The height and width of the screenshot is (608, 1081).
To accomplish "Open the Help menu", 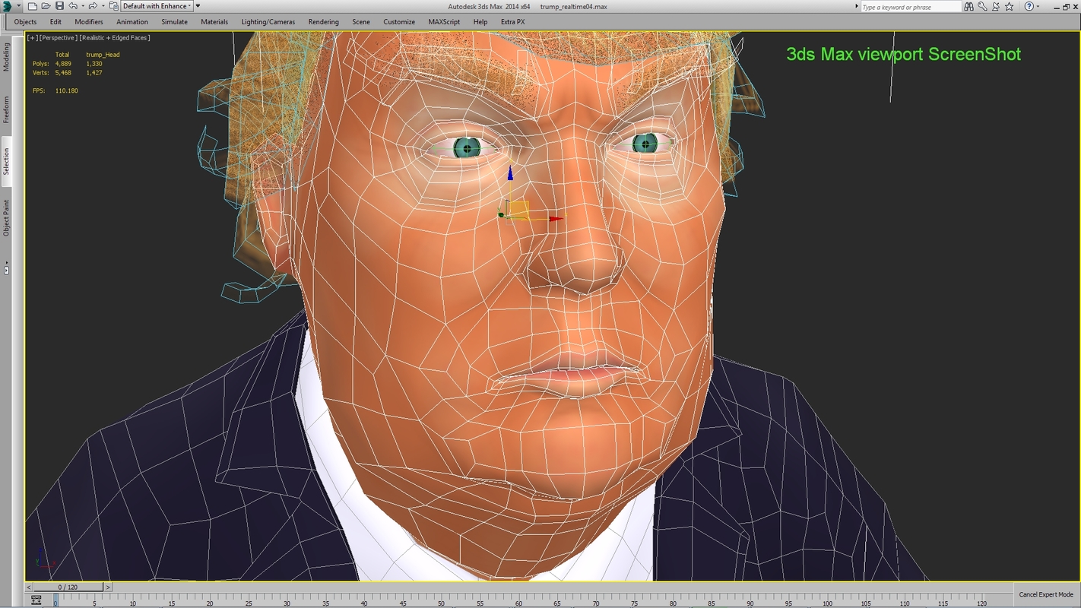I will tap(480, 22).
